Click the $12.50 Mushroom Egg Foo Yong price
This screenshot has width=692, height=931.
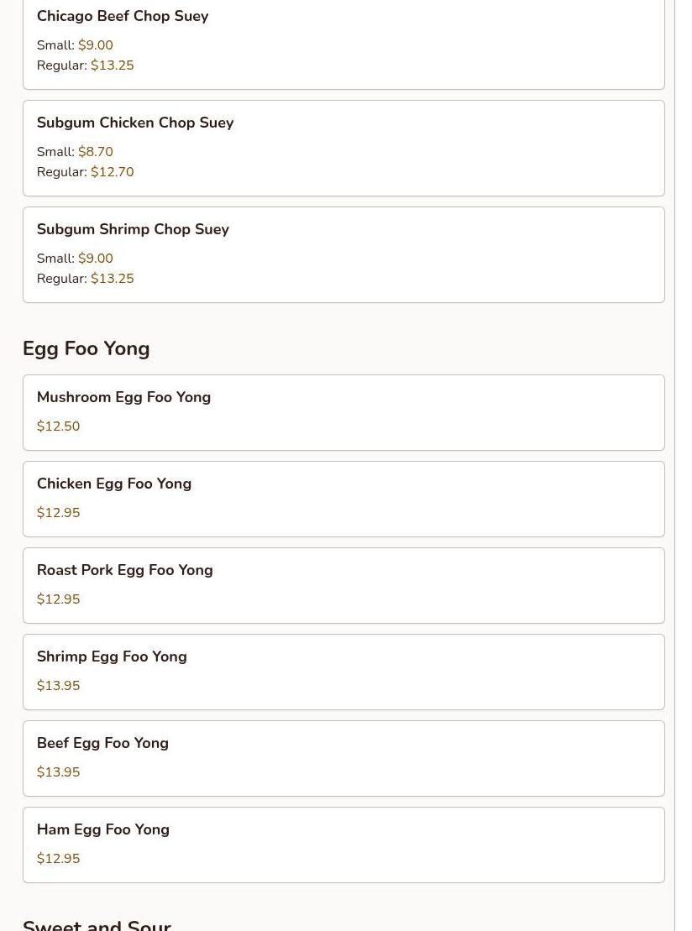(58, 426)
